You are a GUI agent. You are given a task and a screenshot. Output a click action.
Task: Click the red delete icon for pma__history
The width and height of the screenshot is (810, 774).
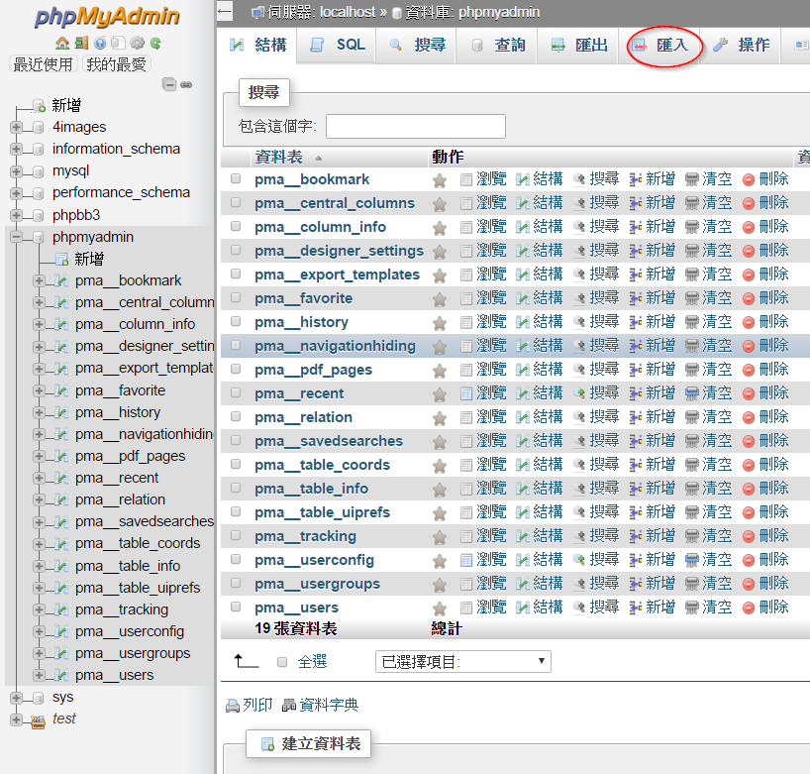click(749, 322)
